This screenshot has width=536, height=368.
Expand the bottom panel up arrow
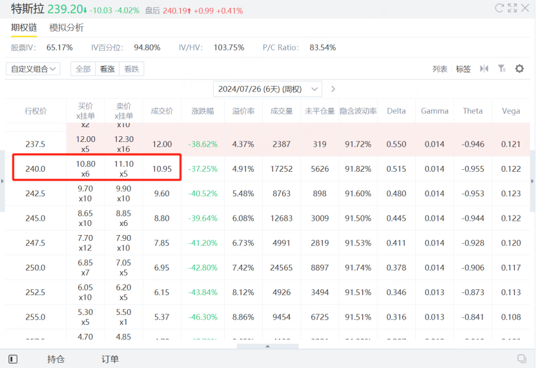coord(267,346)
